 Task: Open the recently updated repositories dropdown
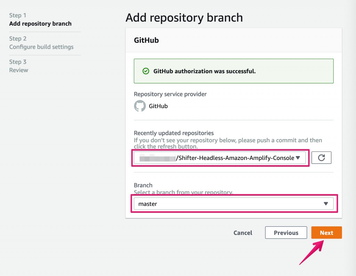(x=220, y=158)
